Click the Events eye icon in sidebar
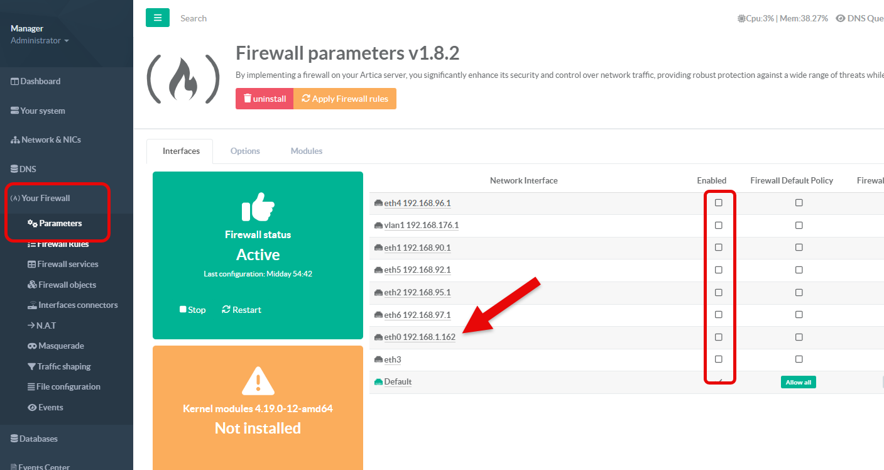Image resolution: width=884 pixels, height=470 pixels. point(32,408)
